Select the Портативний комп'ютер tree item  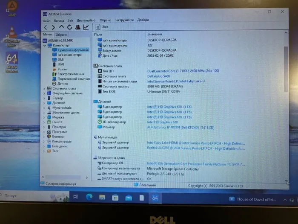pyautogui.click(x=71, y=79)
